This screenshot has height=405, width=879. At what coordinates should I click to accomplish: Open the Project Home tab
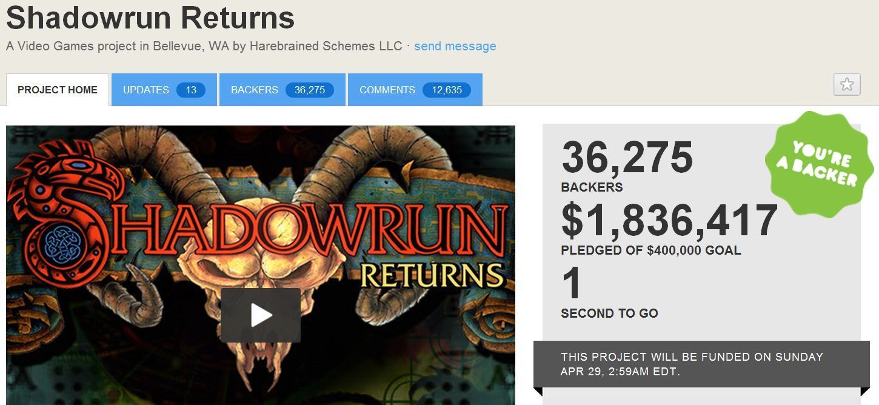click(x=58, y=90)
